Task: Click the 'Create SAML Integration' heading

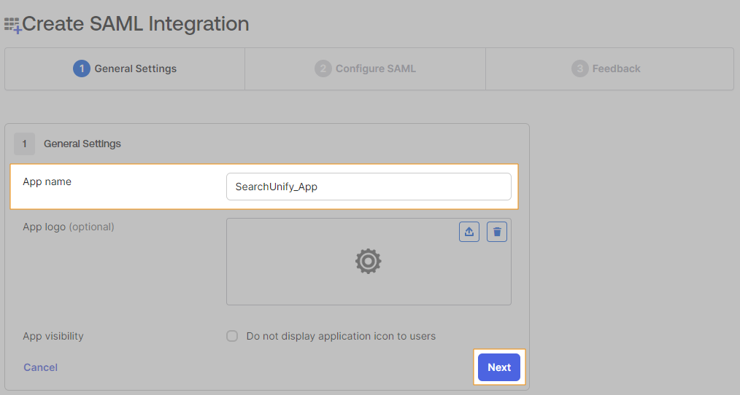Action: tap(136, 24)
